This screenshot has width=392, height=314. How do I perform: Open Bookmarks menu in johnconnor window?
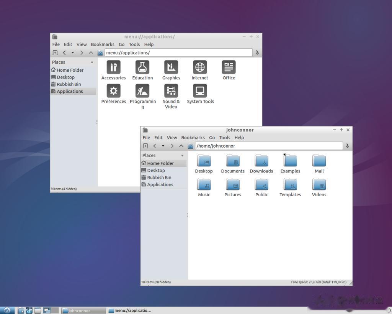(x=193, y=138)
